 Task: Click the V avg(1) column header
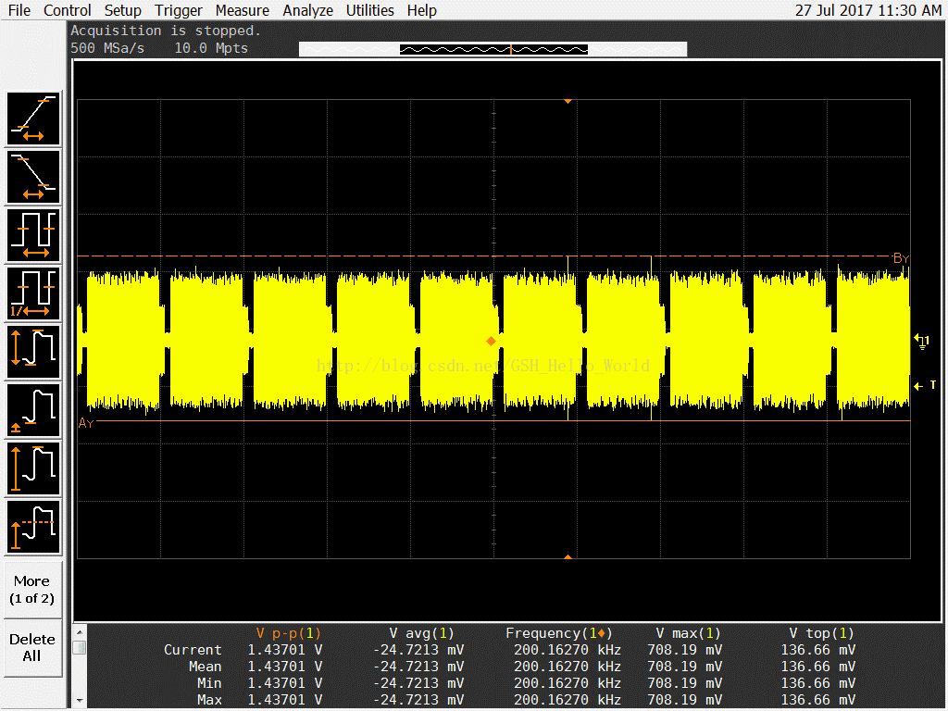(x=421, y=633)
